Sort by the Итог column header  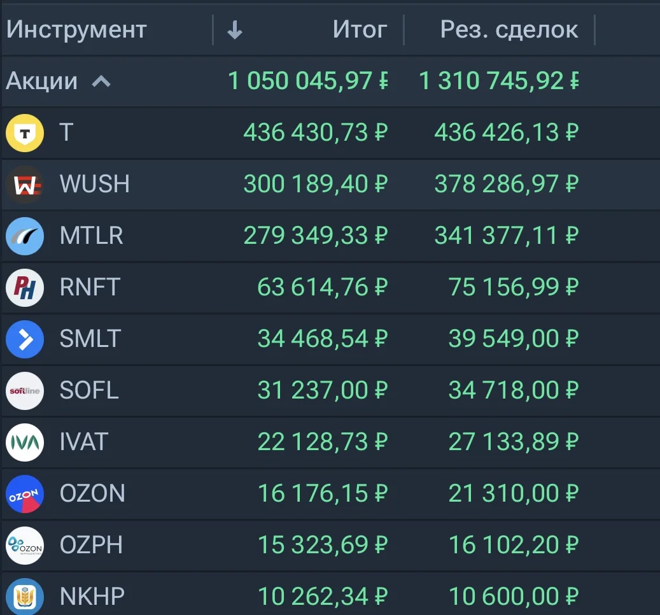(360, 29)
